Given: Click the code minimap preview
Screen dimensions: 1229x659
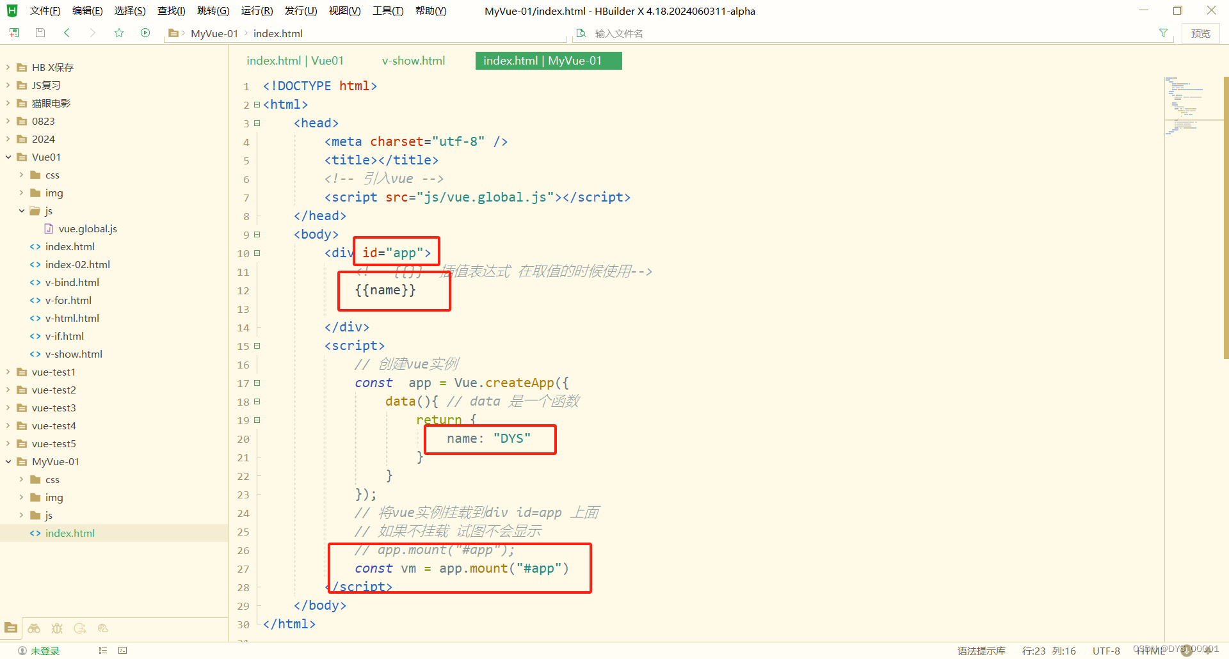Looking at the screenshot, I should tap(1193, 106).
